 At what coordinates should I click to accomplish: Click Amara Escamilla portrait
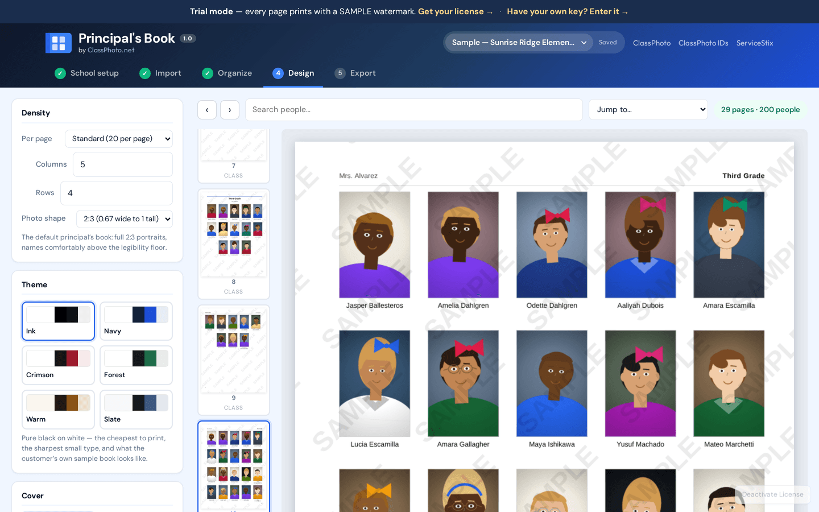pos(729,245)
